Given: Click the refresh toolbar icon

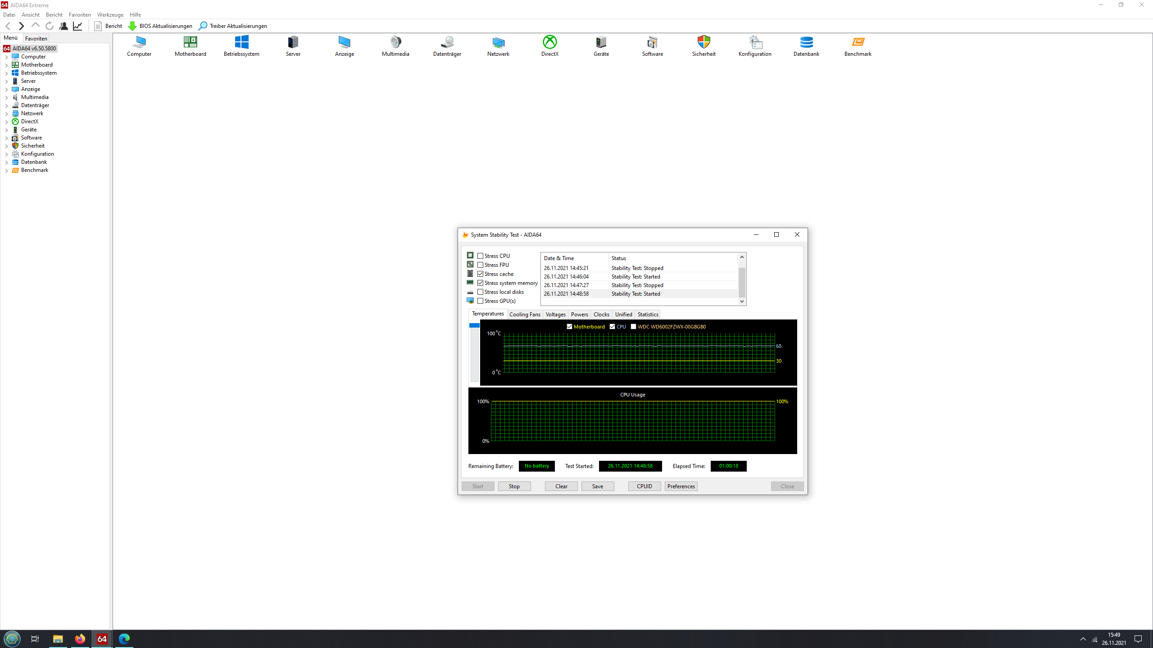Looking at the screenshot, I should 50,26.
